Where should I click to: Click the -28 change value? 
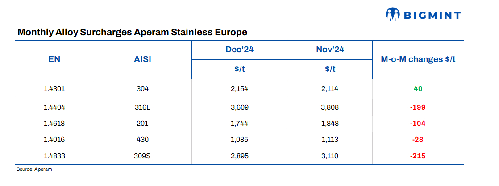[418, 139]
